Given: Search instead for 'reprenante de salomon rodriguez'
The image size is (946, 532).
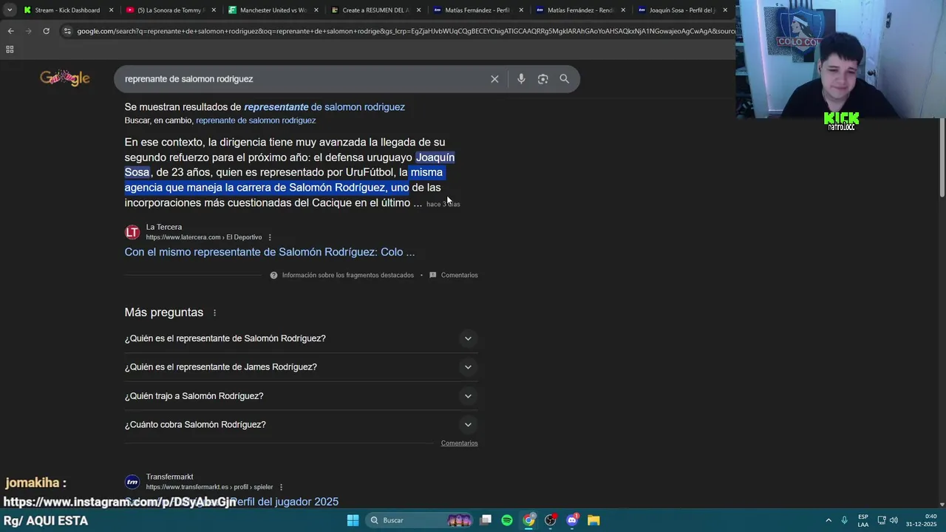Looking at the screenshot, I should pos(256,120).
